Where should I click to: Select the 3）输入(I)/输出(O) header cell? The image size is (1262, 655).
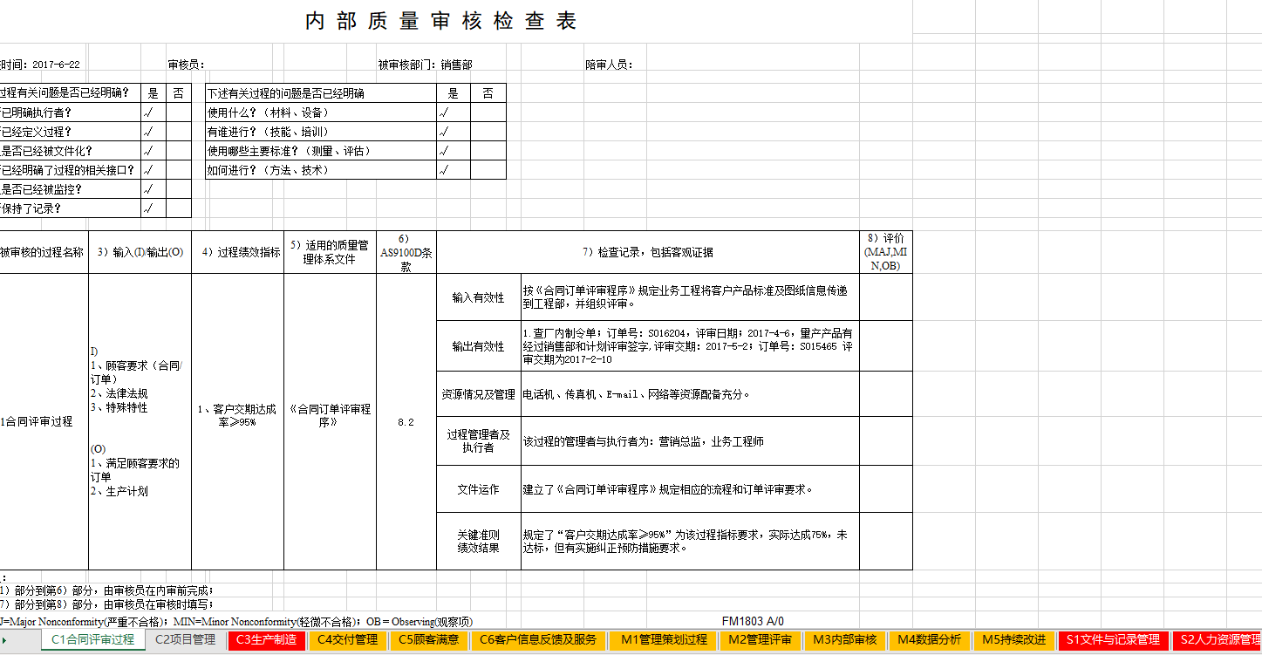point(140,252)
